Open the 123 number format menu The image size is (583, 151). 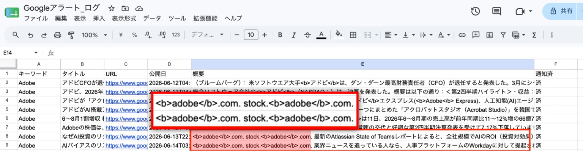click(176, 35)
